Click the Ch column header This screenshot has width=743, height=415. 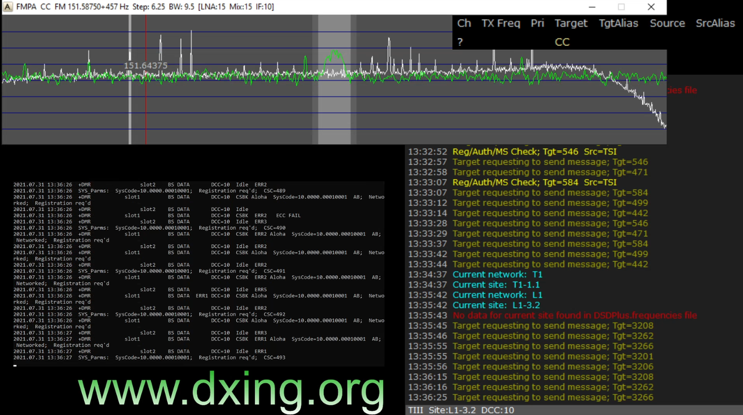click(x=464, y=23)
